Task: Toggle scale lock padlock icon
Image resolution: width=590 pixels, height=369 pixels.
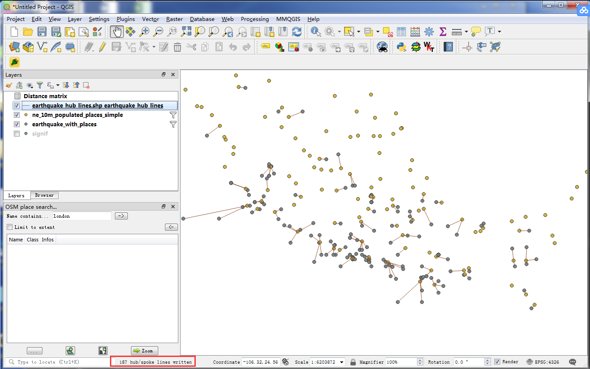Action: (353, 362)
